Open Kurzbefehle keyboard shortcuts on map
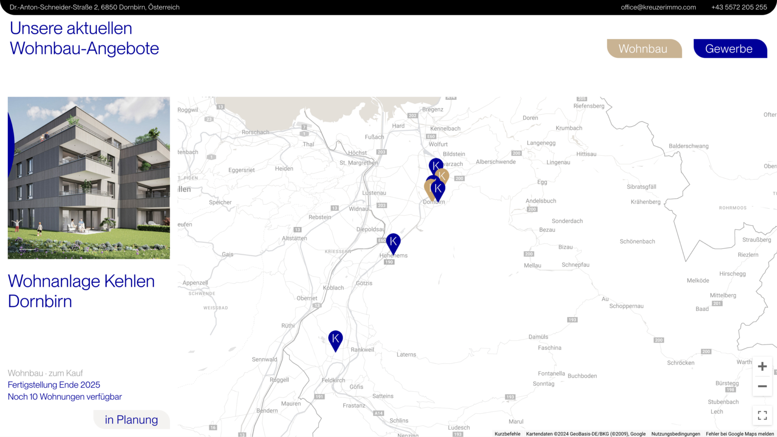777x437 pixels. point(507,434)
